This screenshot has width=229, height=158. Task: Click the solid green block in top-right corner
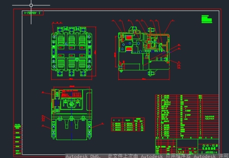click(207, 19)
